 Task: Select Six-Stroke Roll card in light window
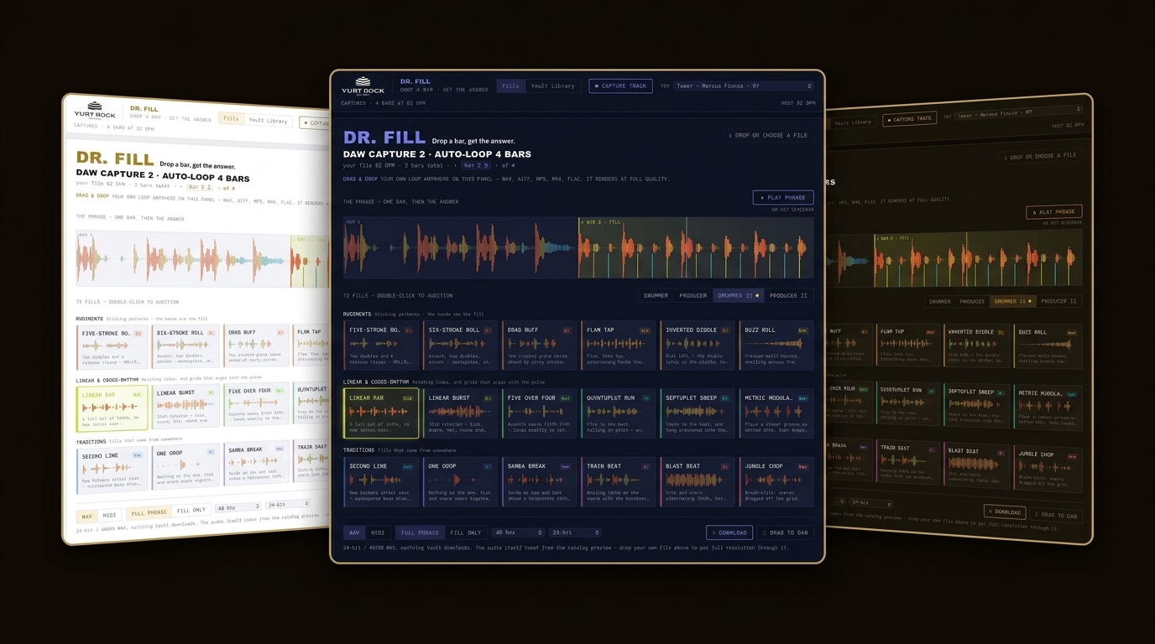click(185, 346)
